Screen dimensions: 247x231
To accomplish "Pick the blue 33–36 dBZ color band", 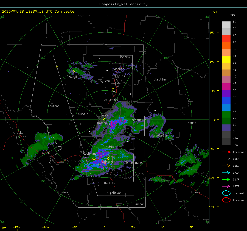I will (x=226, y=101).
